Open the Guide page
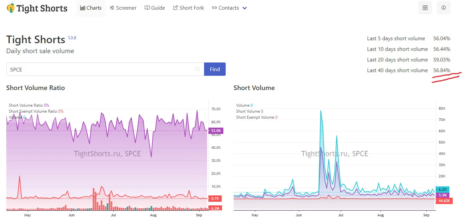Image resolution: width=466 pixels, height=221 pixels. pyautogui.click(x=155, y=8)
